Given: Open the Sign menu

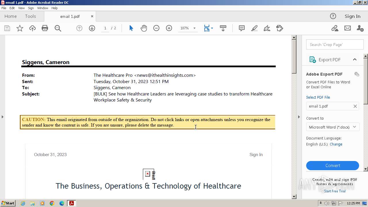Looking at the screenshot, I should coord(31,8).
